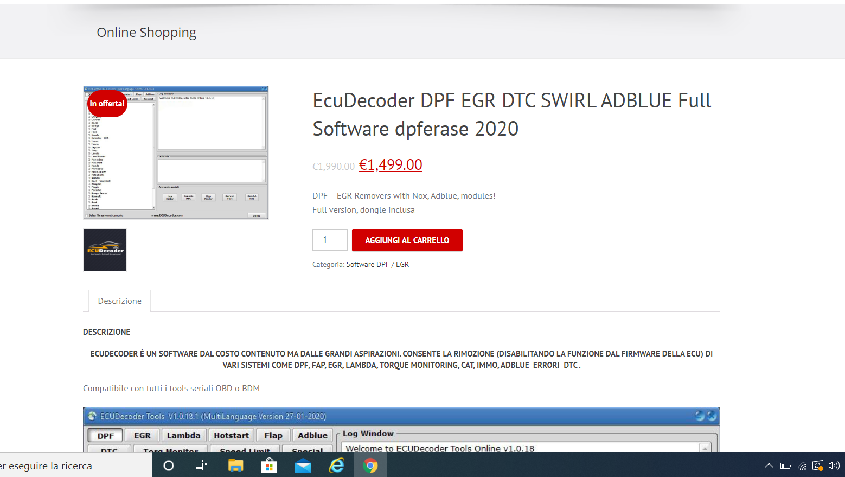
Task: Launch Microsoft Store from the taskbar
Action: 269,466
